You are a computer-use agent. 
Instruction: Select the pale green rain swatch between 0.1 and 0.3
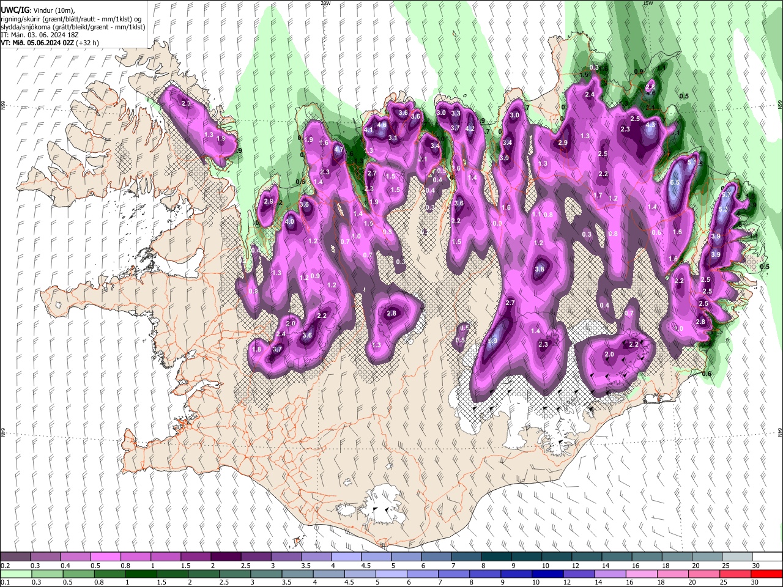click(15, 574)
